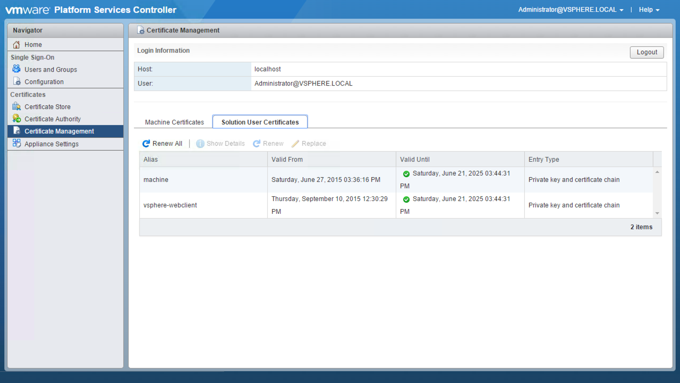Select the vsphere-webclient certificate row
The width and height of the screenshot is (680, 383).
coord(170,205)
